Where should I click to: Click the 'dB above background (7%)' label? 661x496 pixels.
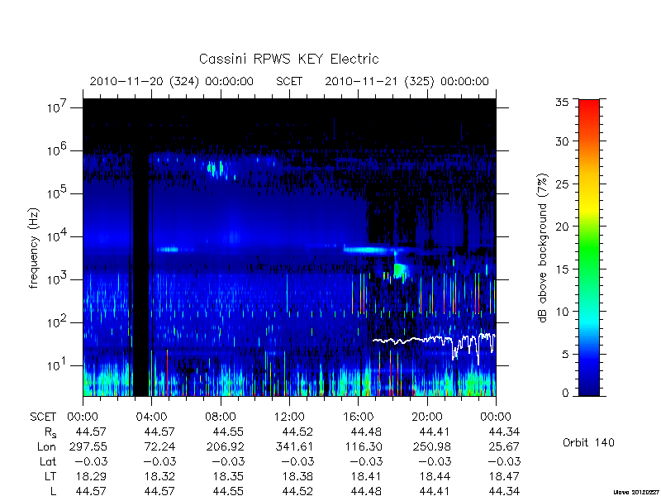(544, 248)
